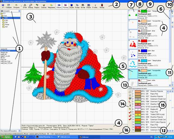This screenshot has height=139, width=174.
Task: Click the heart 3 favorite icon
Action: [x=130, y=119]
